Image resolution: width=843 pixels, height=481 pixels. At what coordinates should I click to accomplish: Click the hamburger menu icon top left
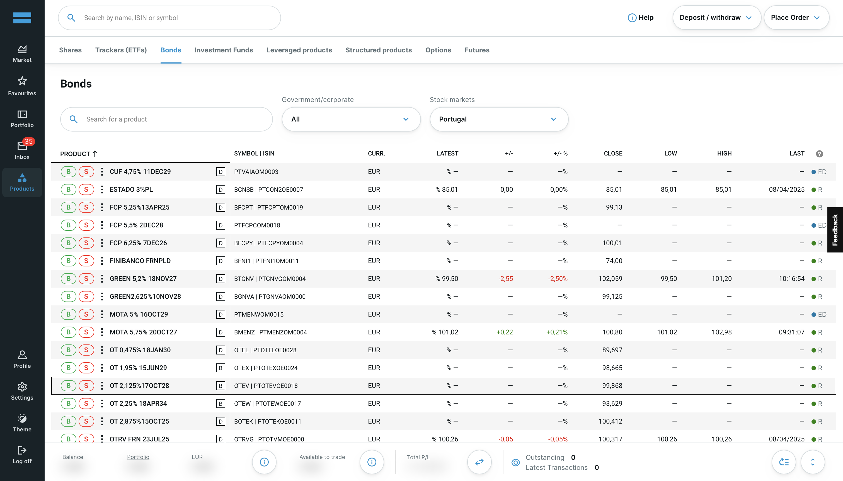pos(22,18)
